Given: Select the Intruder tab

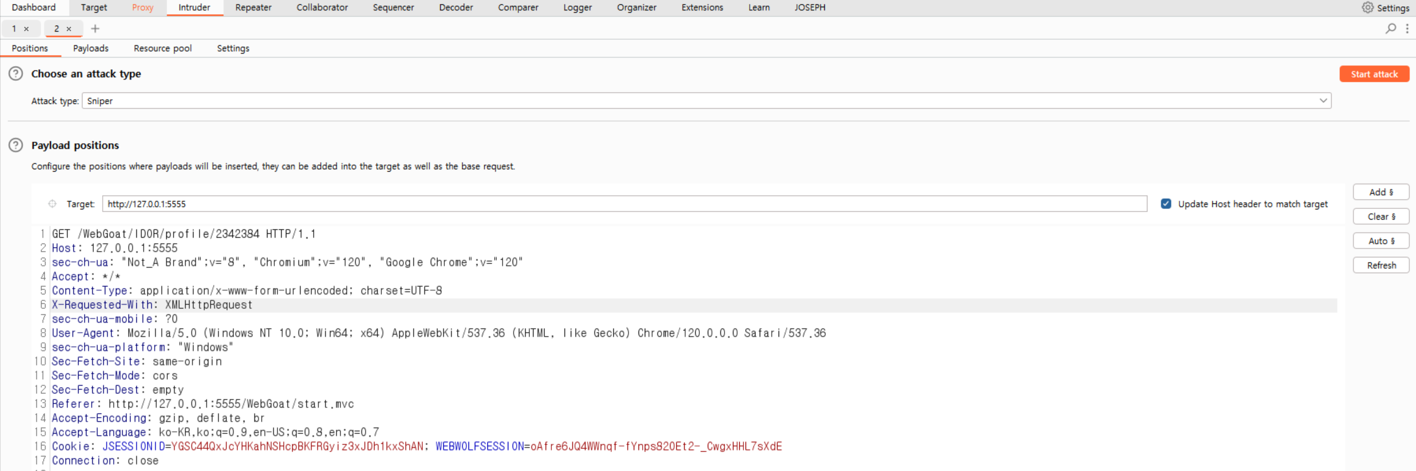Looking at the screenshot, I should tap(194, 8).
